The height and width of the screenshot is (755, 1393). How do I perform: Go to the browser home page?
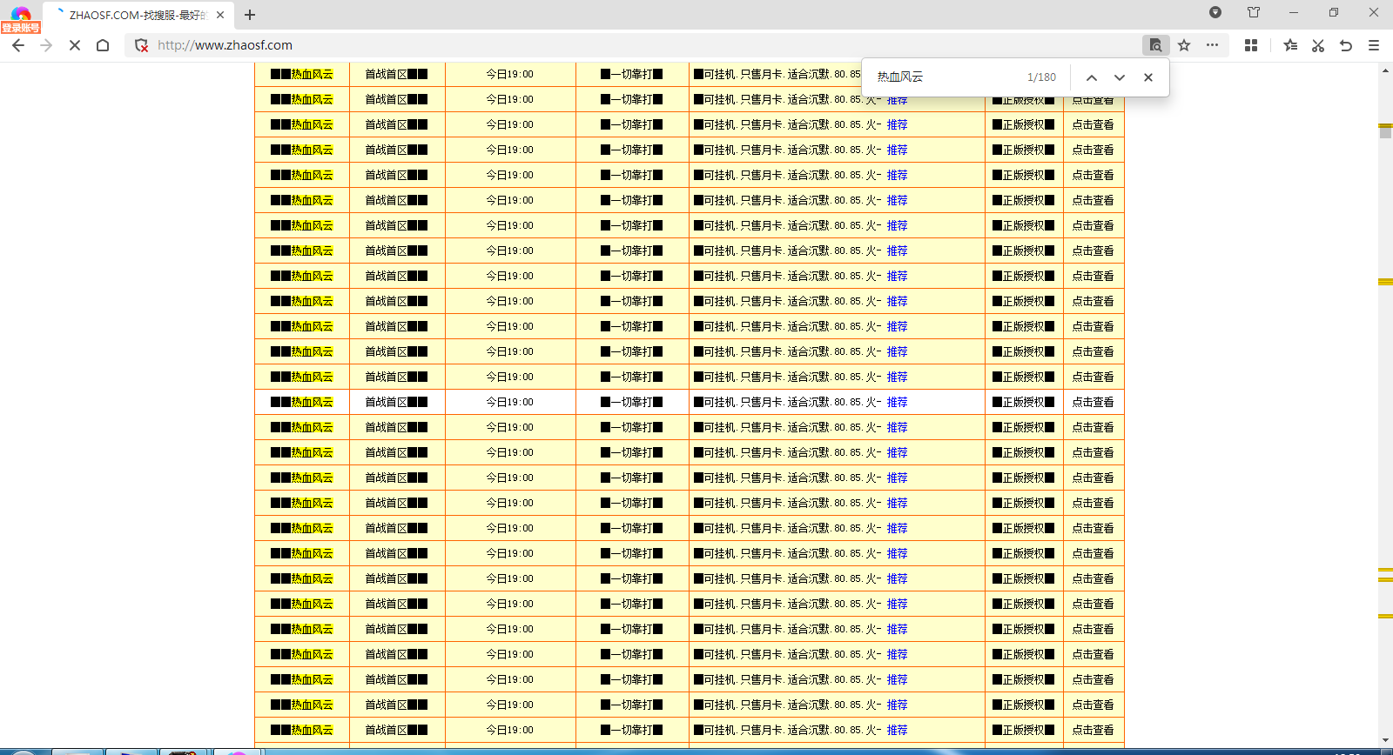tap(103, 45)
